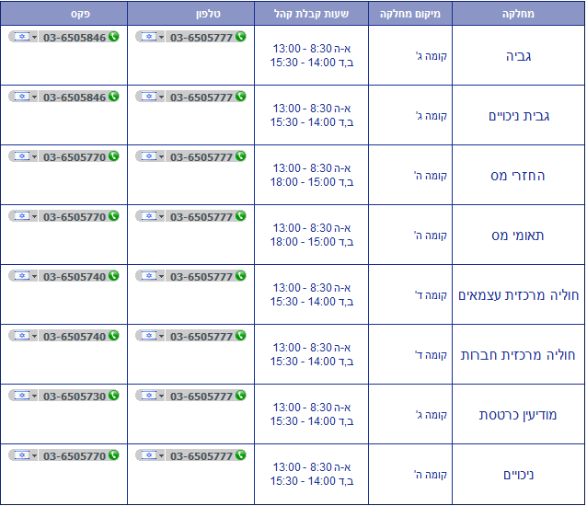Viewport: 587px width, 506px height.
Task: Click the פקס column header
Action: tap(63, 15)
